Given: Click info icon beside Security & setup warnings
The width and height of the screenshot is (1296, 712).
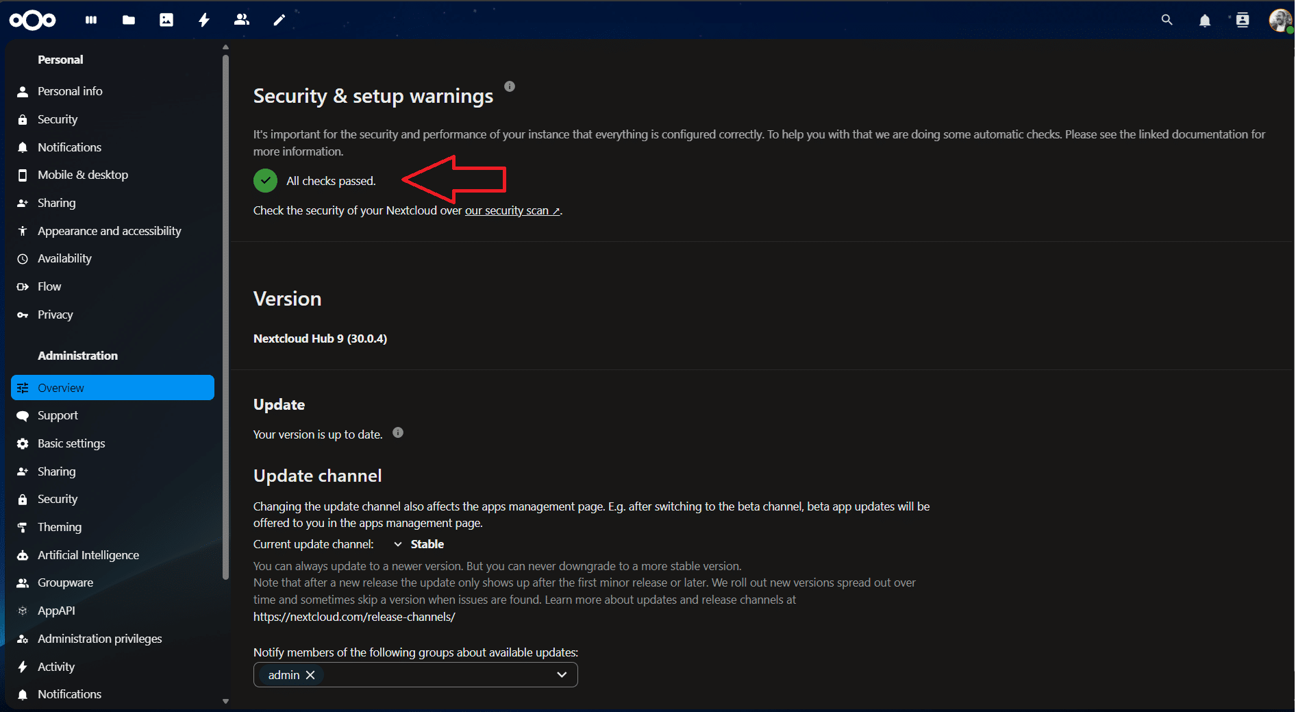Looking at the screenshot, I should tap(510, 86).
